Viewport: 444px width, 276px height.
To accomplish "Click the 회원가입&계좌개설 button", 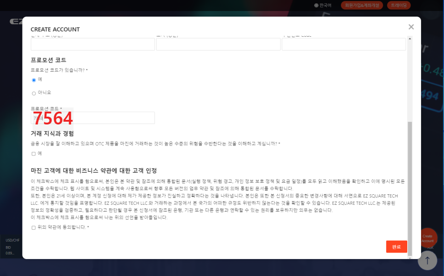I will (362, 6).
